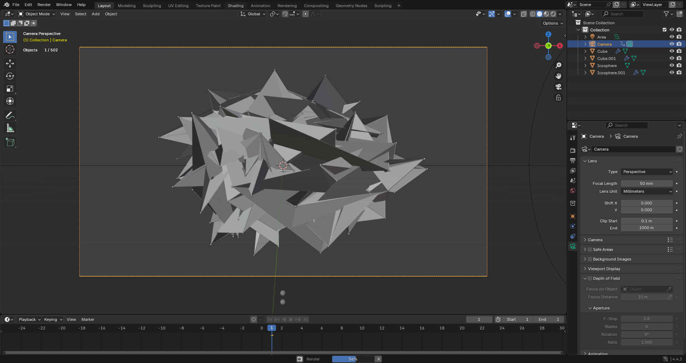Open the Object Mode dropdown

click(37, 14)
